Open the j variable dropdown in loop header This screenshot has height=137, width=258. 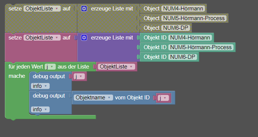50,67
